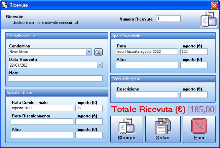Screen dimensions: 220x148
Task: Click the Spese Ordinarie Altro description field
Action: 42,135
